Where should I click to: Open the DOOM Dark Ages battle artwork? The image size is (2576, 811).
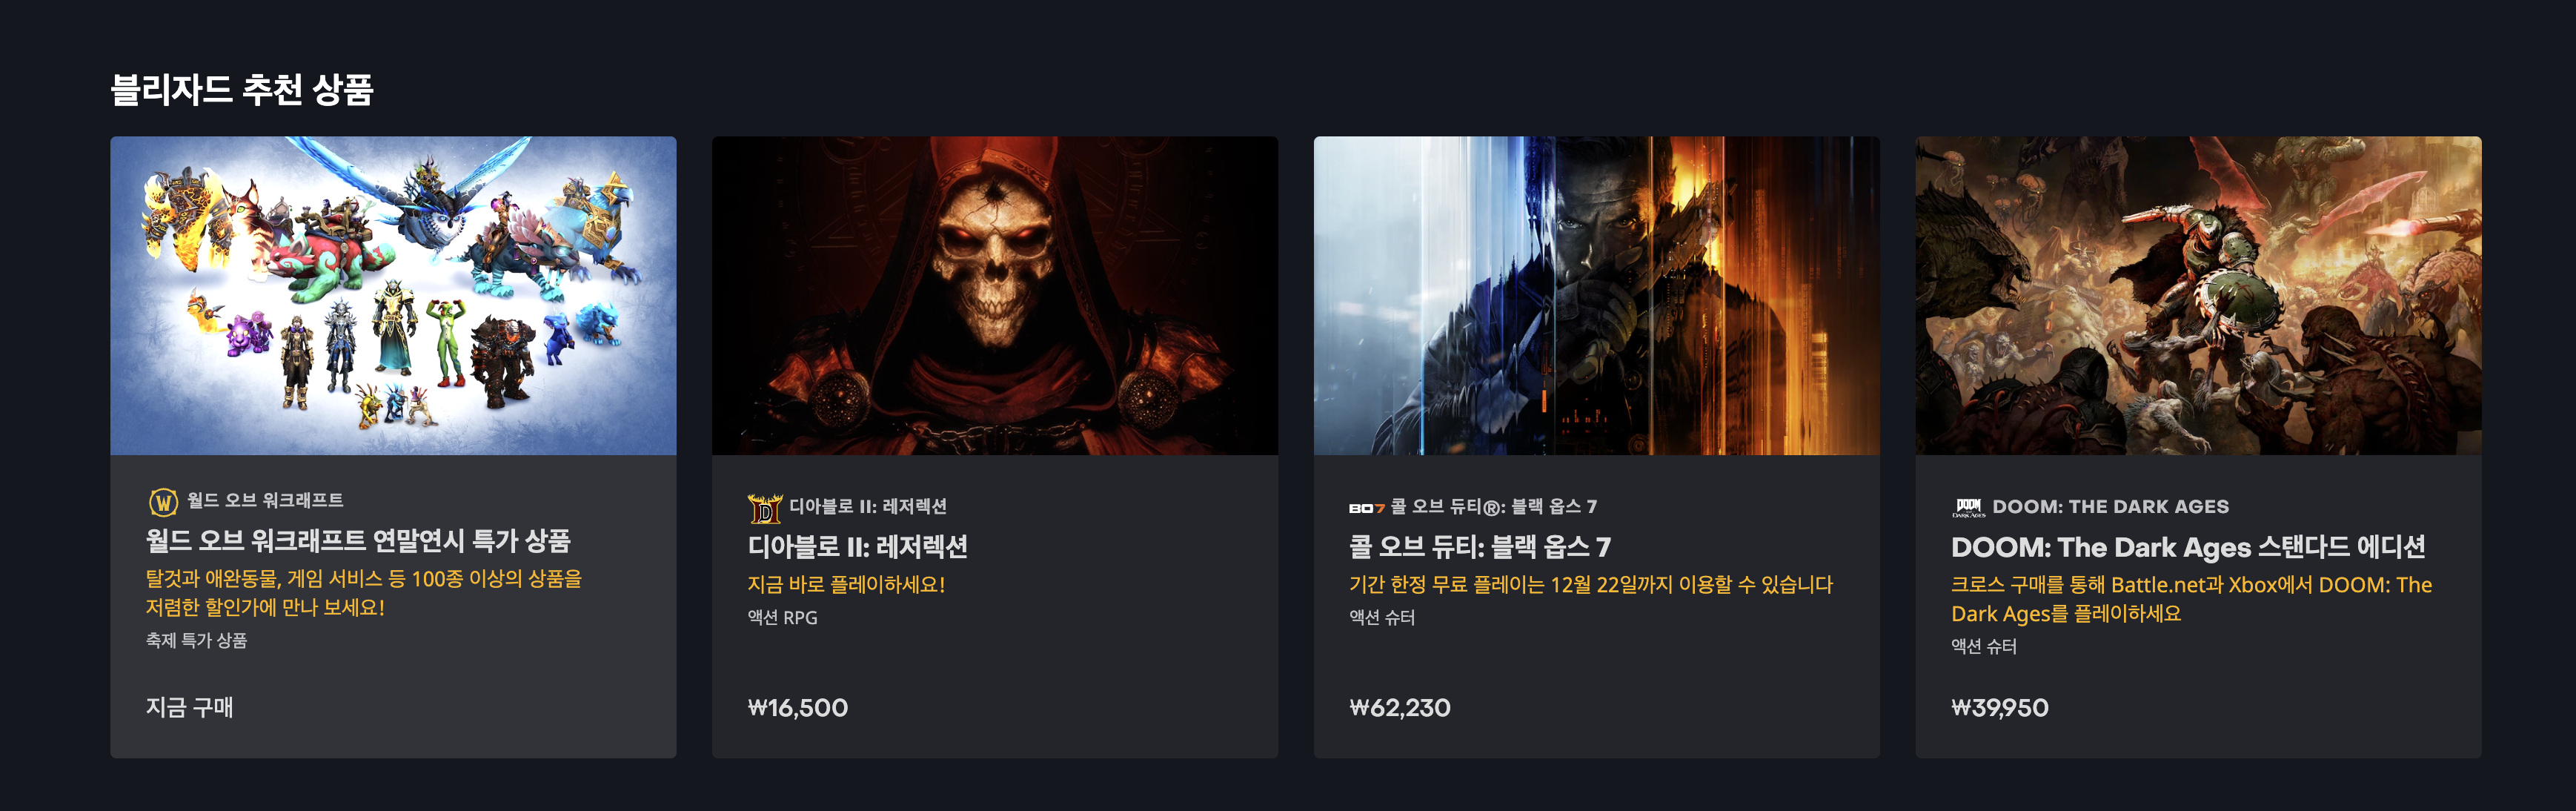click(2198, 296)
